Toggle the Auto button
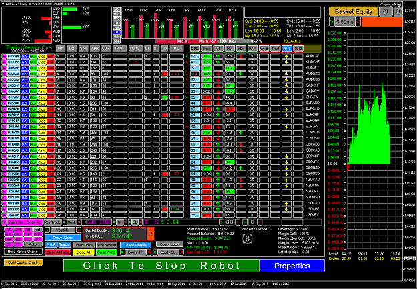 33,244
